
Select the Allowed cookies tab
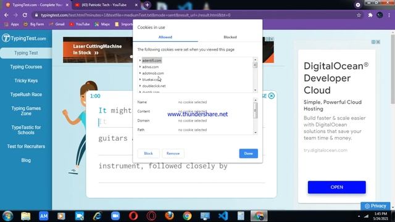[x=165, y=37]
